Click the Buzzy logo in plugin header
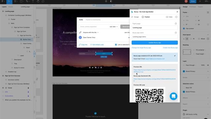Image resolution: width=211 pixels, height=119 pixels. coord(132,12)
